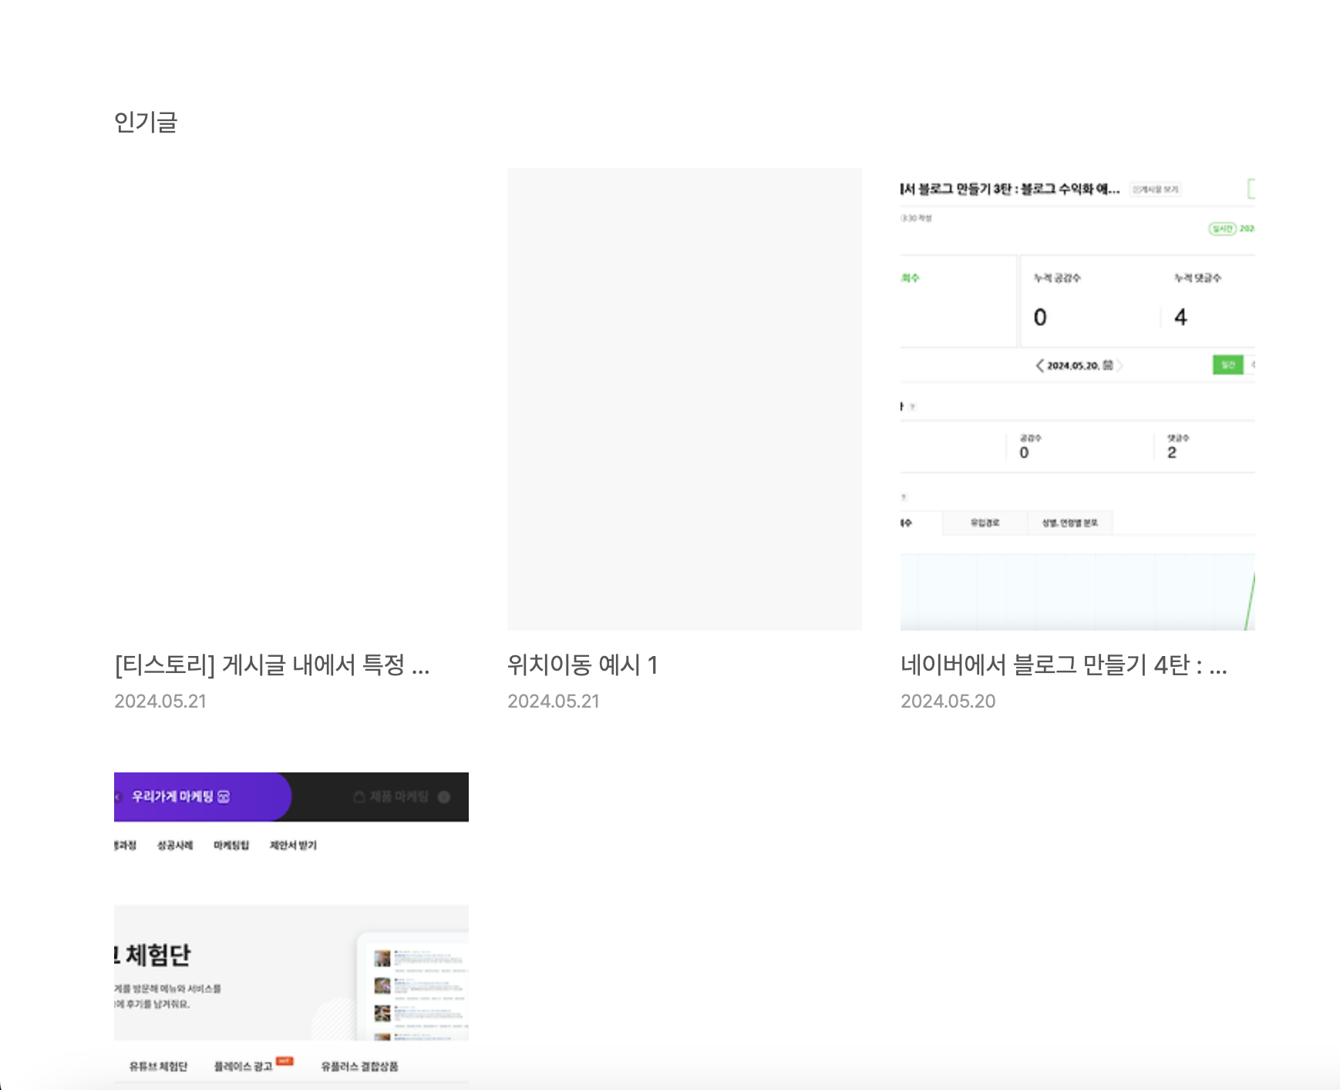
Task: Click the date 2024.05.20 under 네이버 post
Action: pyautogui.click(x=948, y=701)
